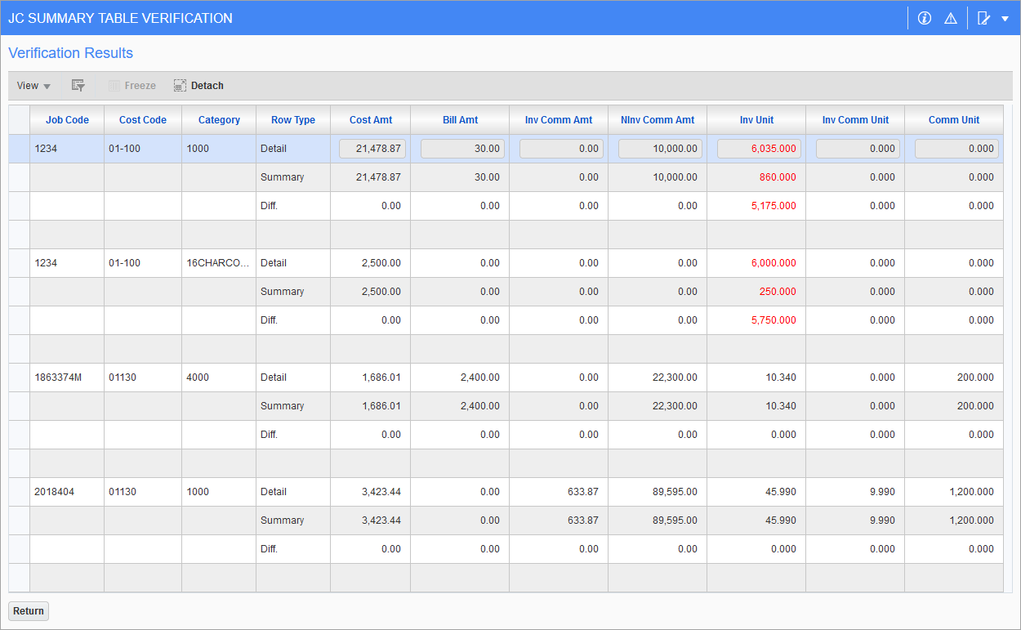Click the Summary Cost Amt value 3,423.44
The image size is (1021, 630).
pos(381,521)
